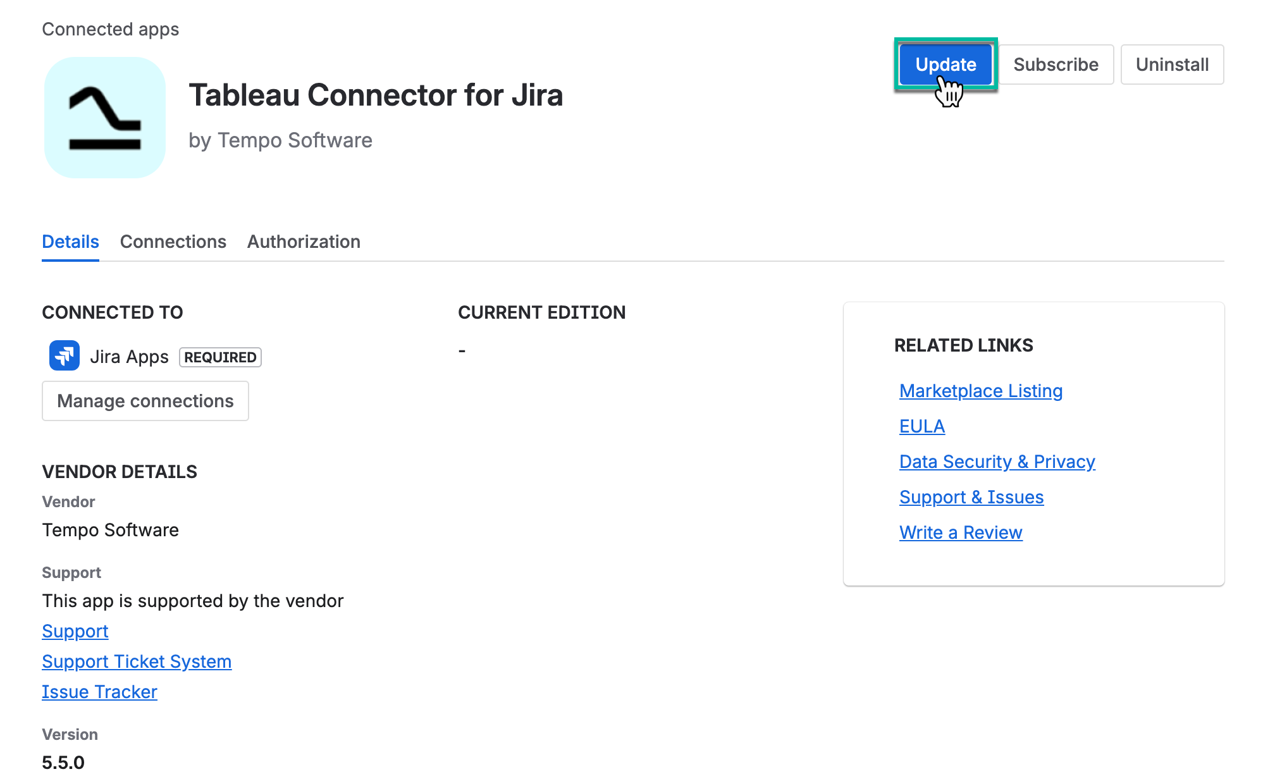Open Manage connections
Viewport: 1275px width, 774px height.
point(145,401)
